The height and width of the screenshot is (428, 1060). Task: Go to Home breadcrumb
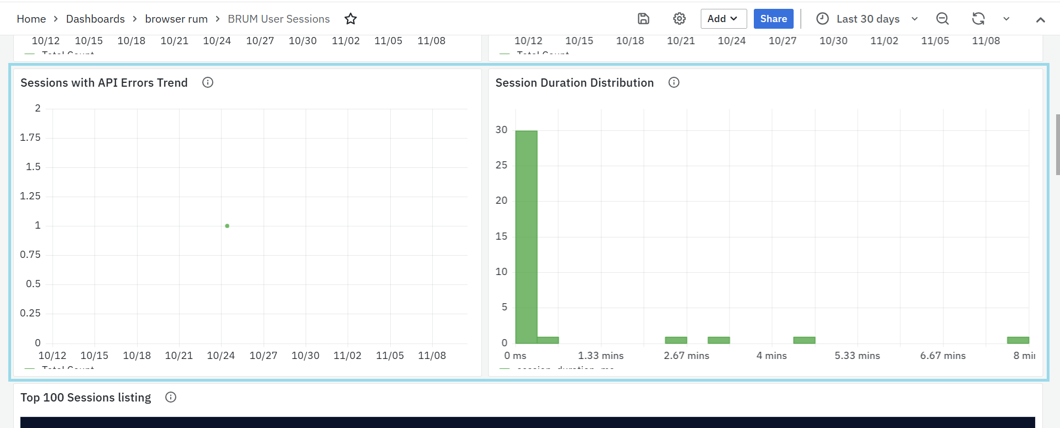(32, 19)
